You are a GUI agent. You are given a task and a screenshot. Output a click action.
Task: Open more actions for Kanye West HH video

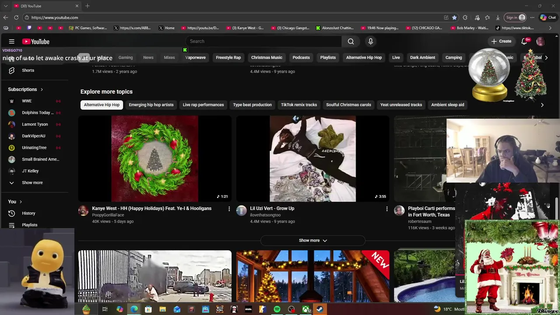(x=229, y=209)
